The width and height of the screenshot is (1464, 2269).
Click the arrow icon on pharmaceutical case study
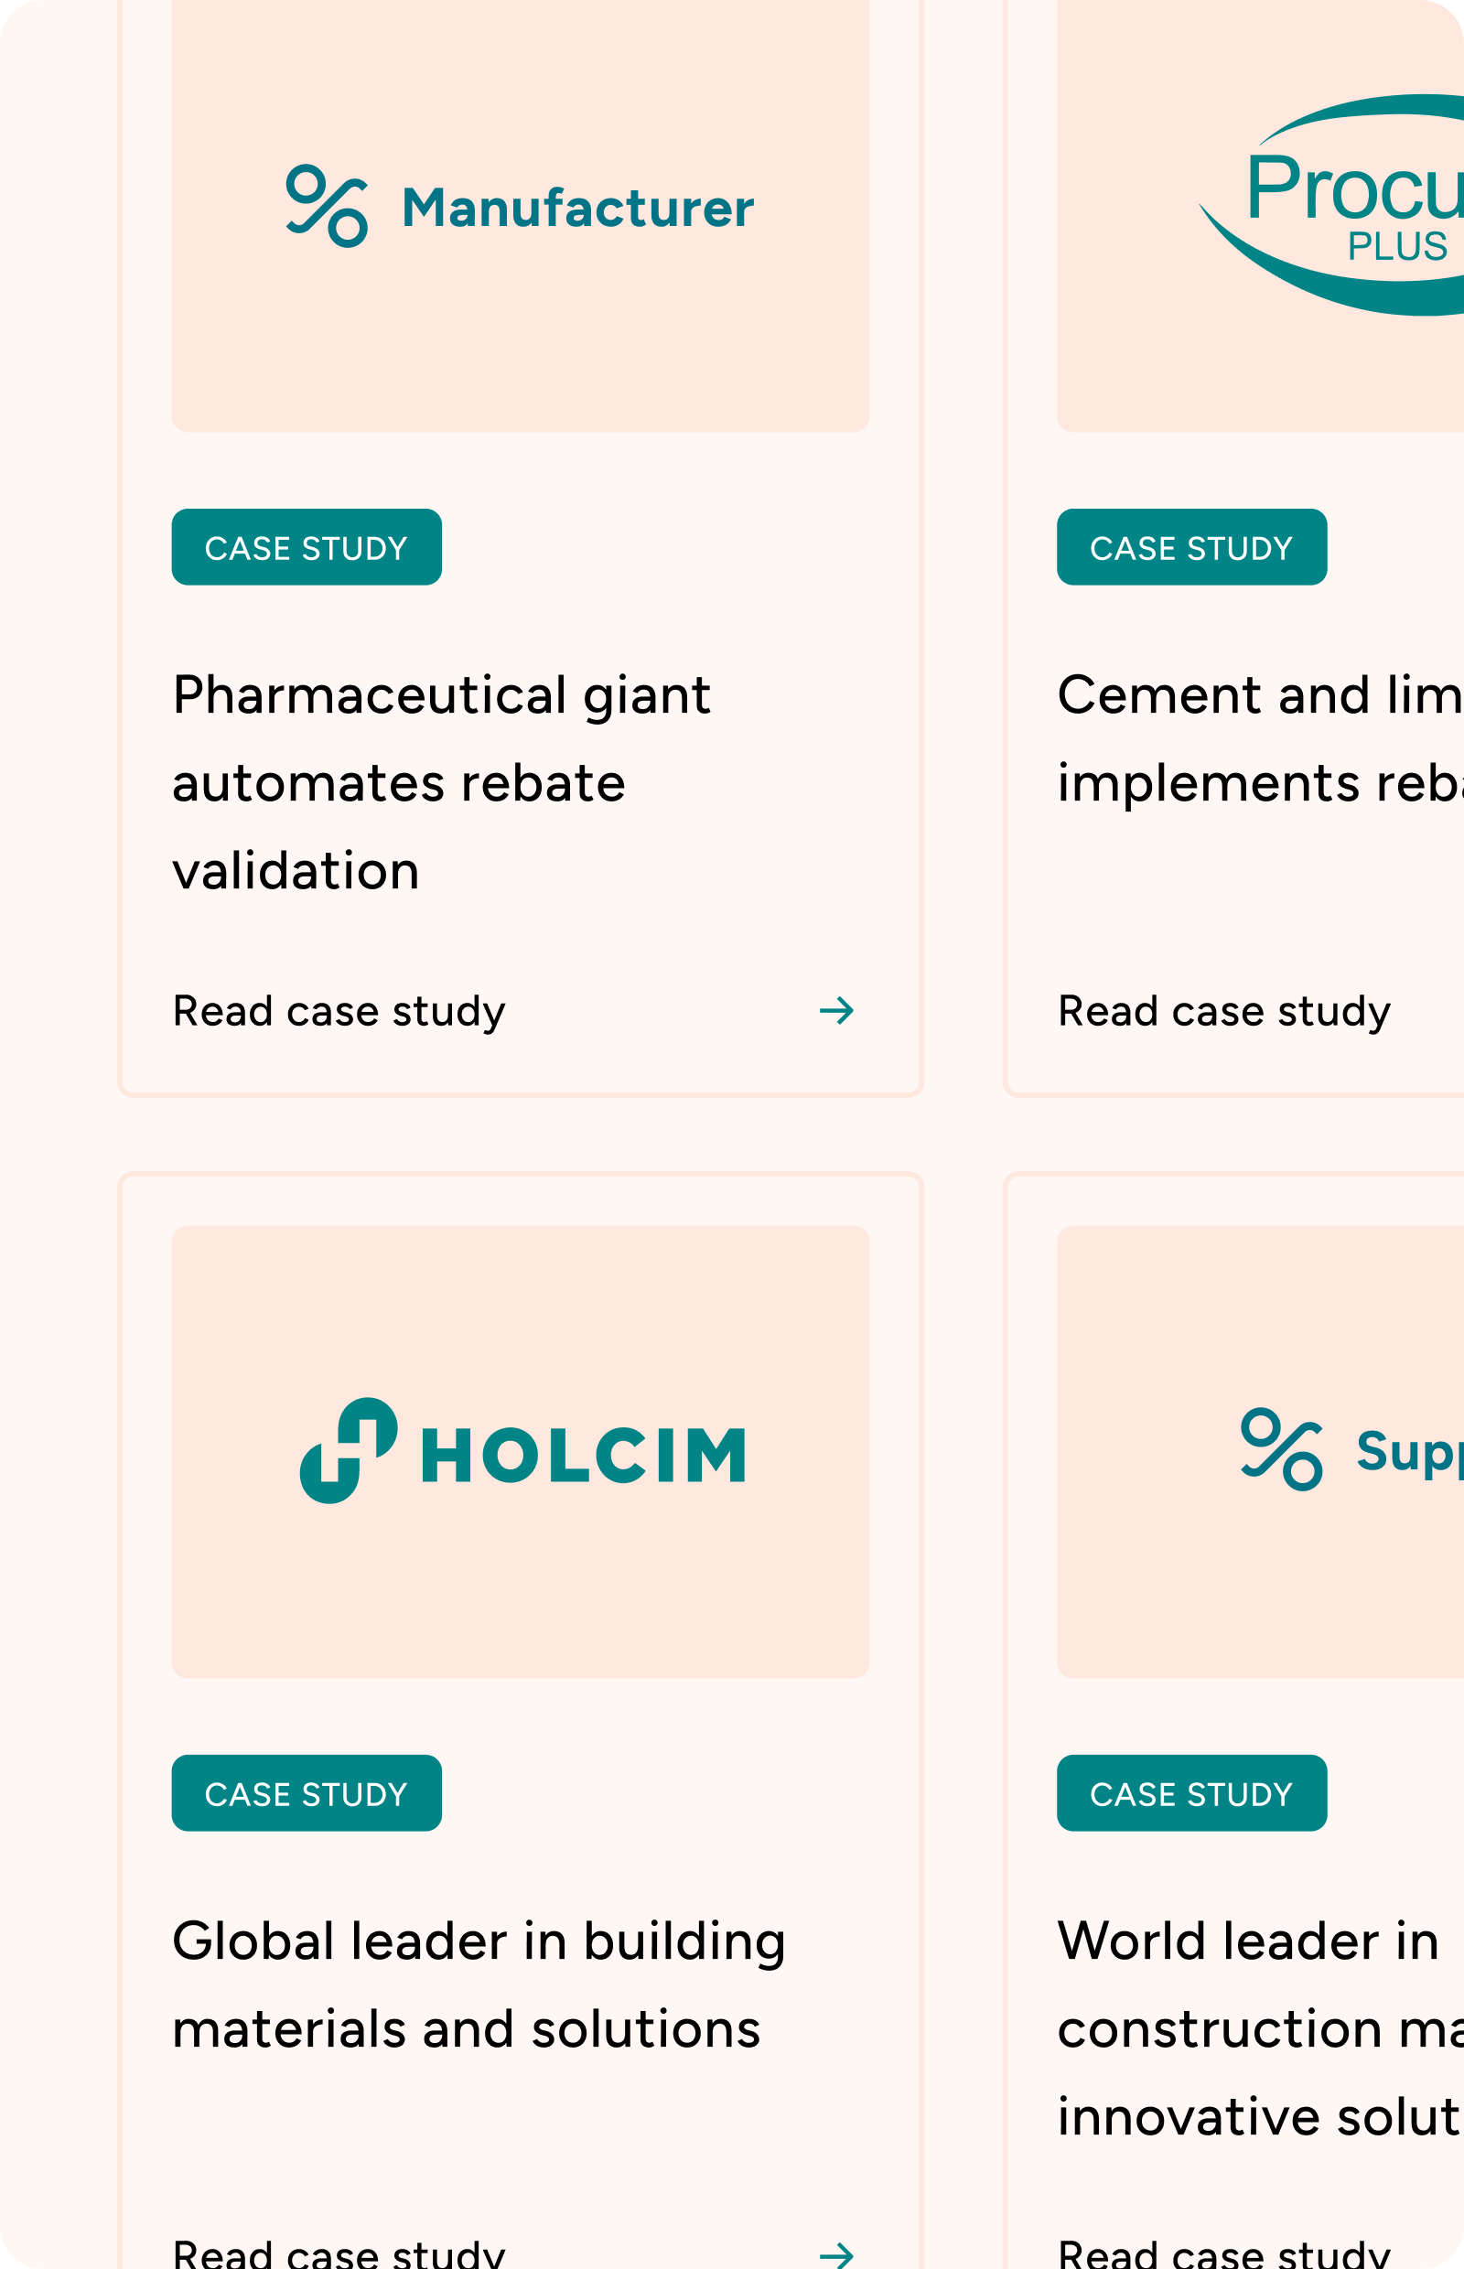click(x=836, y=1010)
